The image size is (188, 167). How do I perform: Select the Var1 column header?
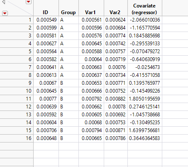pyautogui.click(x=91, y=8)
